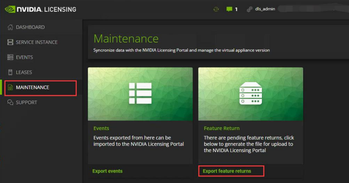This screenshot has height=183, width=349.
Task: Click the notification count 1
Action: pyautogui.click(x=236, y=9)
